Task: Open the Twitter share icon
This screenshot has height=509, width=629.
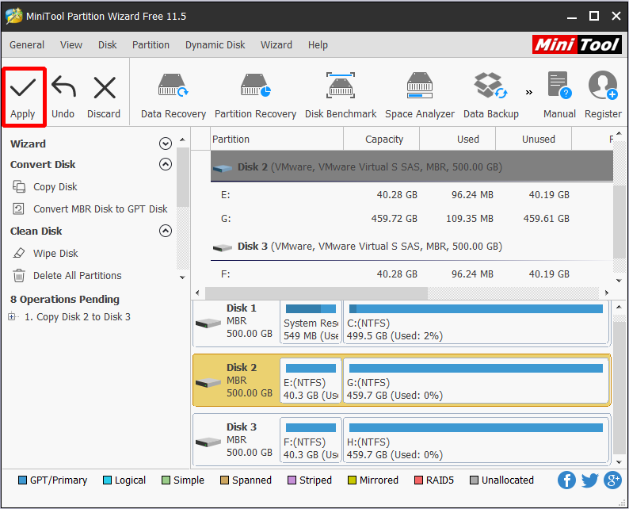Action: [x=589, y=480]
